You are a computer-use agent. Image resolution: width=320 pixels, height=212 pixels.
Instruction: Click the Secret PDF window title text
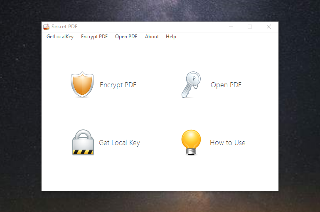64,27
